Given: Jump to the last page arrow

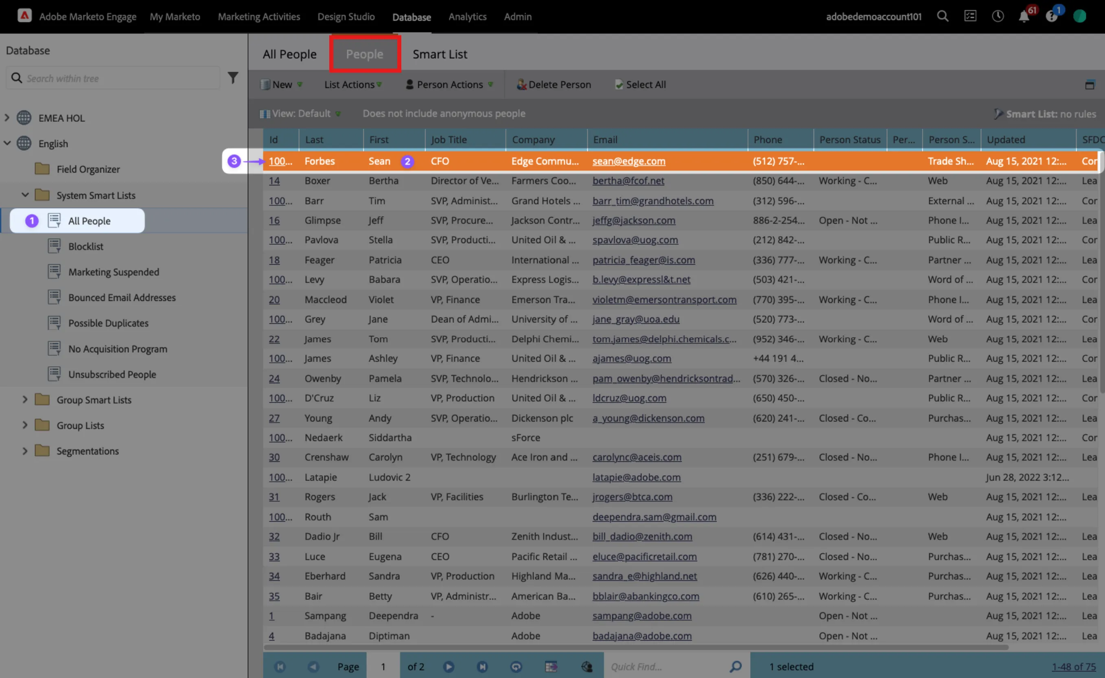Looking at the screenshot, I should (x=483, y=667).
